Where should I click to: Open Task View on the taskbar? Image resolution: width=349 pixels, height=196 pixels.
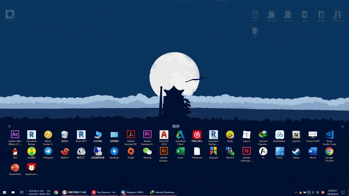[x=22, y=192]
